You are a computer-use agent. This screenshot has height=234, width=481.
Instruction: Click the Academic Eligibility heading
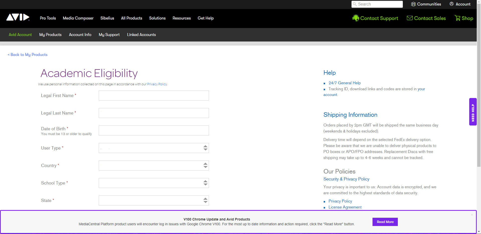click(x=89, y=73)
